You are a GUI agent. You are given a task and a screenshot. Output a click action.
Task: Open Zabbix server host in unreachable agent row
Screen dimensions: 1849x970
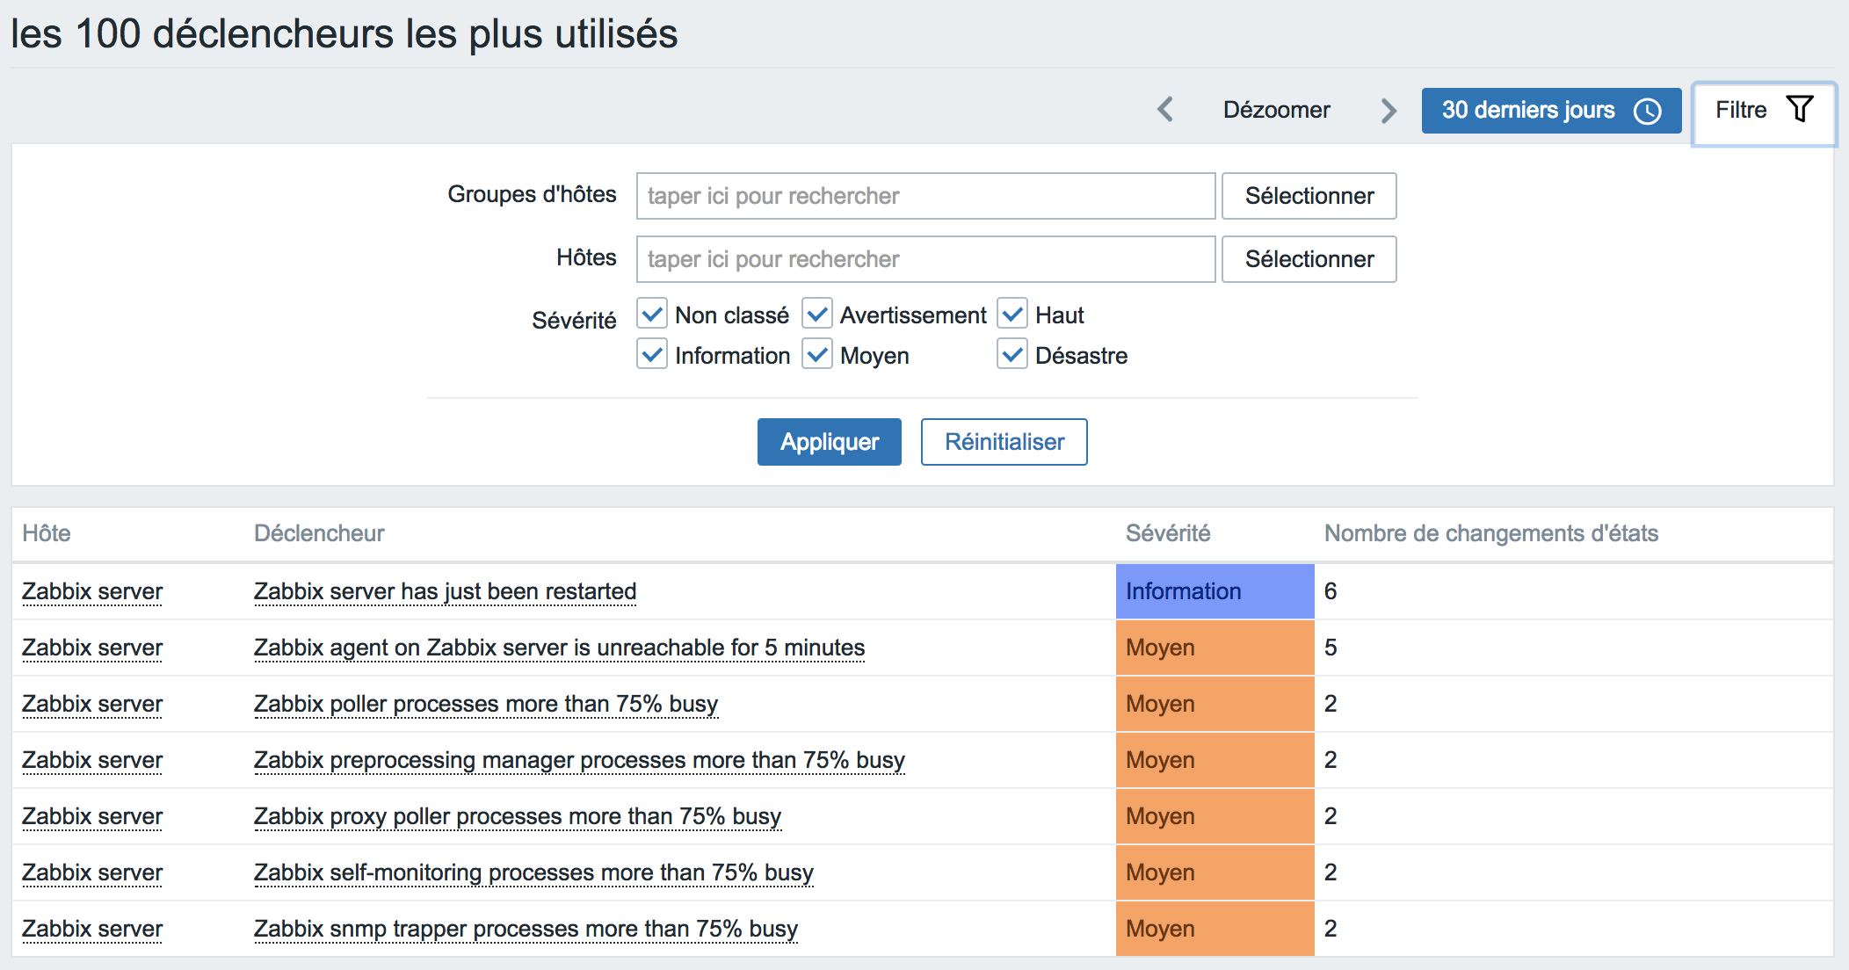click(x=92, y=648)
